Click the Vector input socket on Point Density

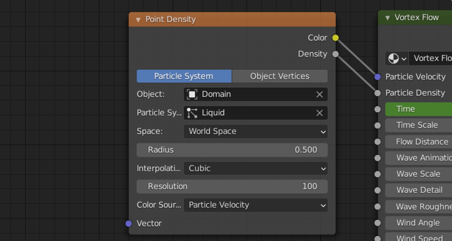pos(129,223)
